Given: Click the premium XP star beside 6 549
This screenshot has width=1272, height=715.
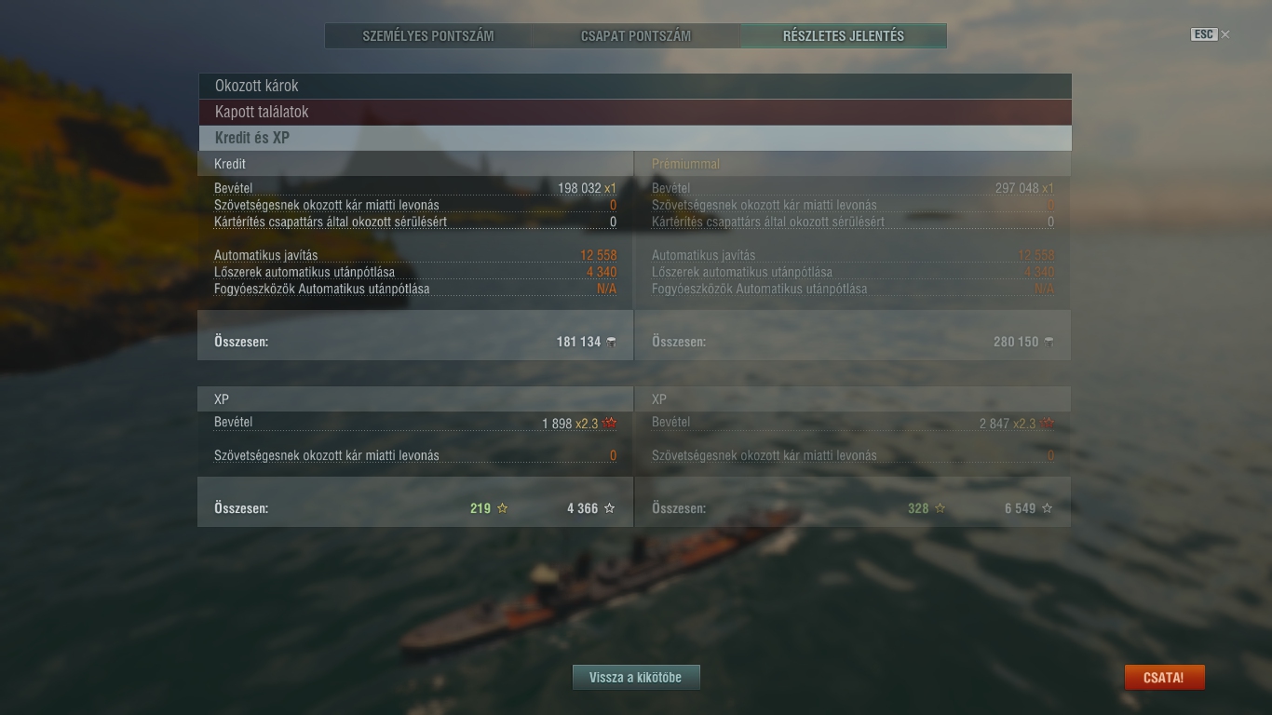Looking at the screenshot, I should coord(1048,508).
